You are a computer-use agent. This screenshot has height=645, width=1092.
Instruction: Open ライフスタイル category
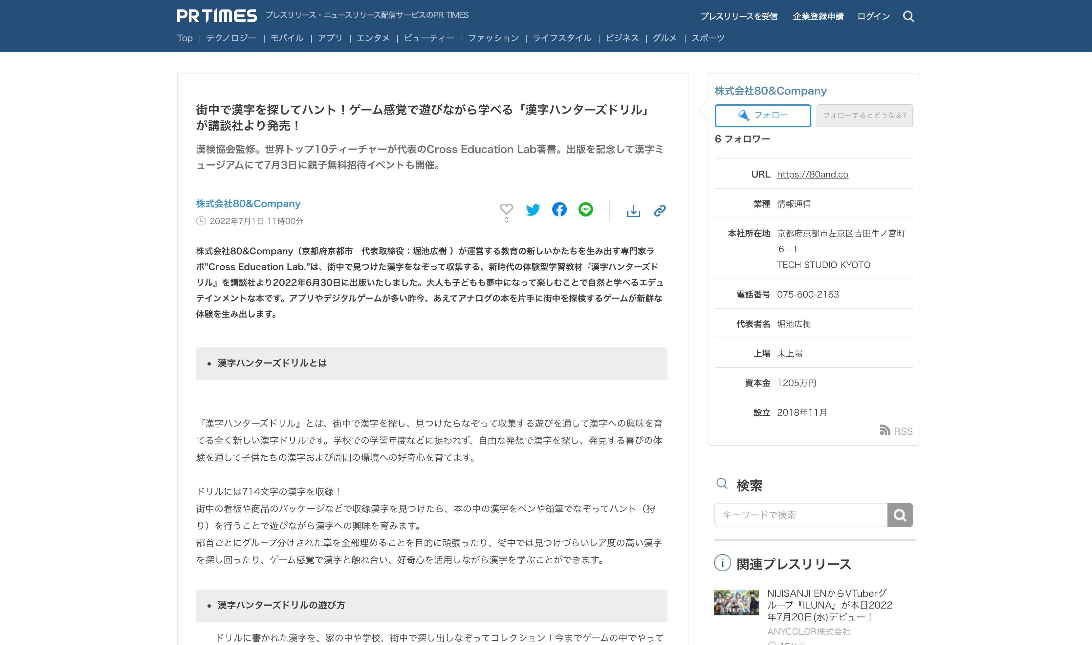[x=562, y=38]
